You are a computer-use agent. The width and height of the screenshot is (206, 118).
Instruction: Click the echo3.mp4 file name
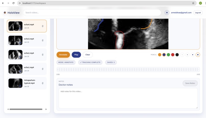point(29,39)
